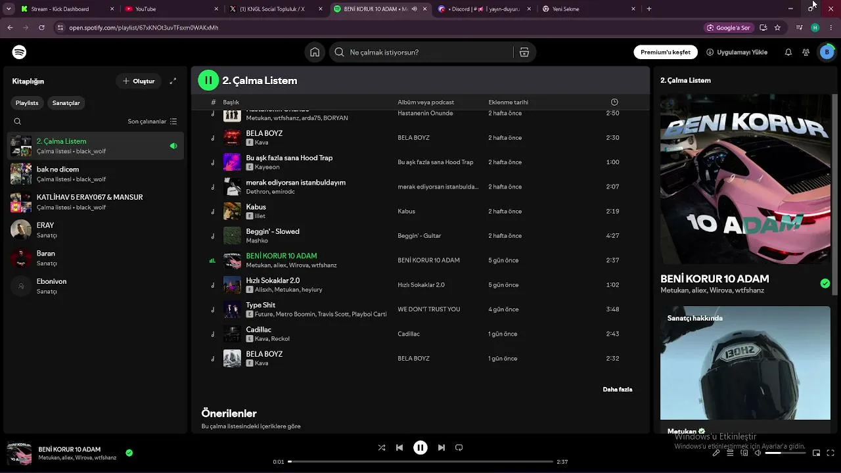Bookmark this page with the star icon
This screenshot has height=473, width=841.
tap(778, 28)
